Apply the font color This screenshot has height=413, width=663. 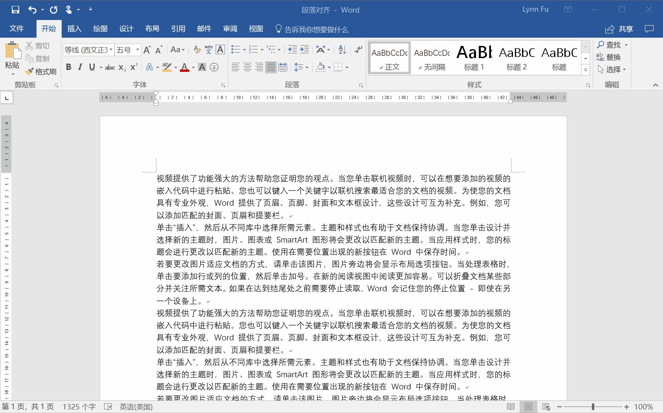point(185,67)
